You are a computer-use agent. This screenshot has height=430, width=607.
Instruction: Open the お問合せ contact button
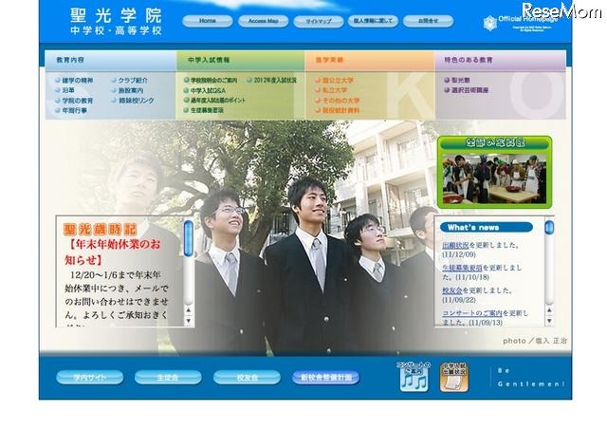[x=428, y=20]
